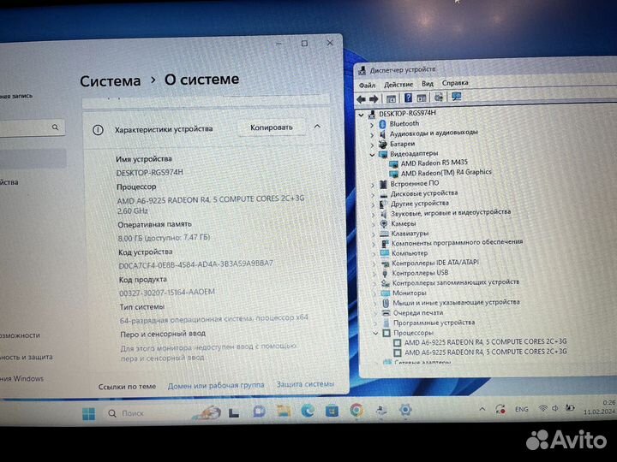The image size is (617, 462).
Task: Open the Вид menu
Action: coord(428,83)
